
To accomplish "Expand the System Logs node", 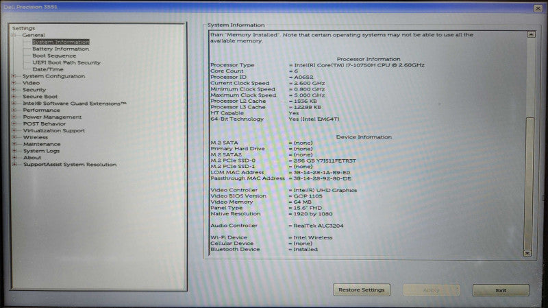I will click(14, 151).
